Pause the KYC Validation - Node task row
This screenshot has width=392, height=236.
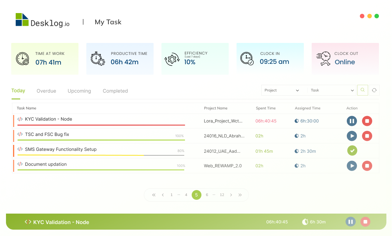click(x=352, y=121)
